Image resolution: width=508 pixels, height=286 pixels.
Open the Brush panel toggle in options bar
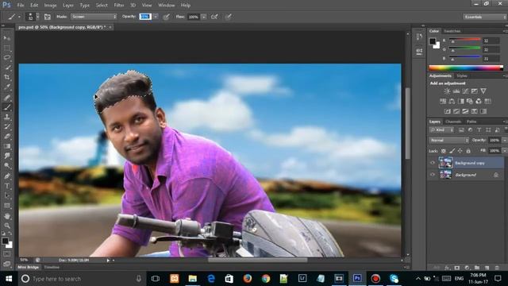click(x=48, y=17)
